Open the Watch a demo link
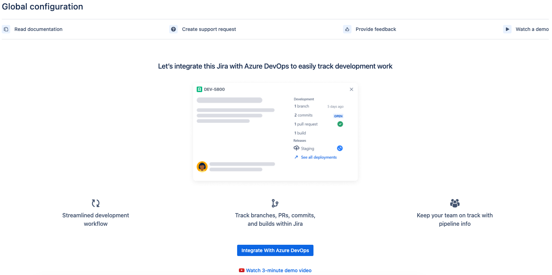This screenshot has height=275, width=552. point(532,29)
